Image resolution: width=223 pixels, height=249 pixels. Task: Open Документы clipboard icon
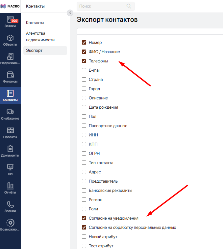coord(10,149)
